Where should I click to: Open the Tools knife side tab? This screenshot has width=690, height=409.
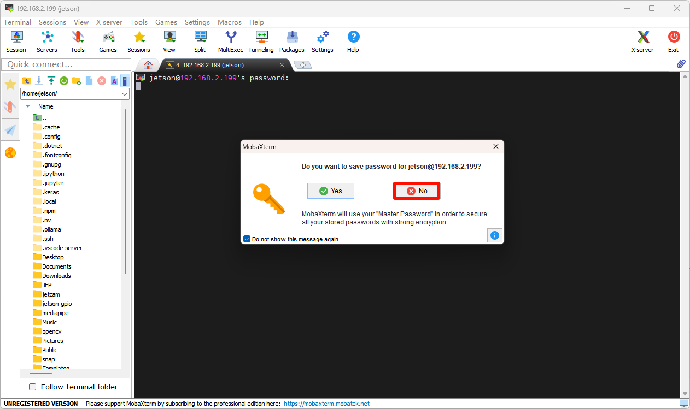pyautogui.click(x=10, y=106)
